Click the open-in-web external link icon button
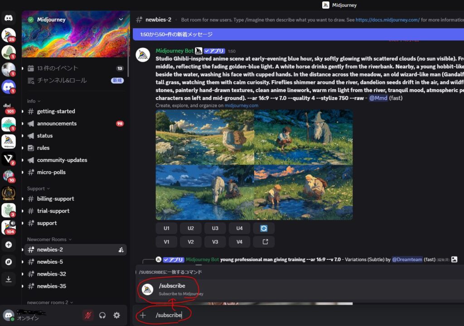 pyautogui.click(x=265, y=242)
